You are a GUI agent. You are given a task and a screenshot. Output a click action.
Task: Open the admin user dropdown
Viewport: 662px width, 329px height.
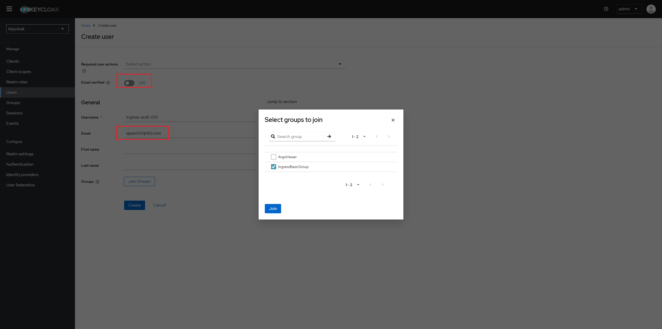tap(629, 9)
